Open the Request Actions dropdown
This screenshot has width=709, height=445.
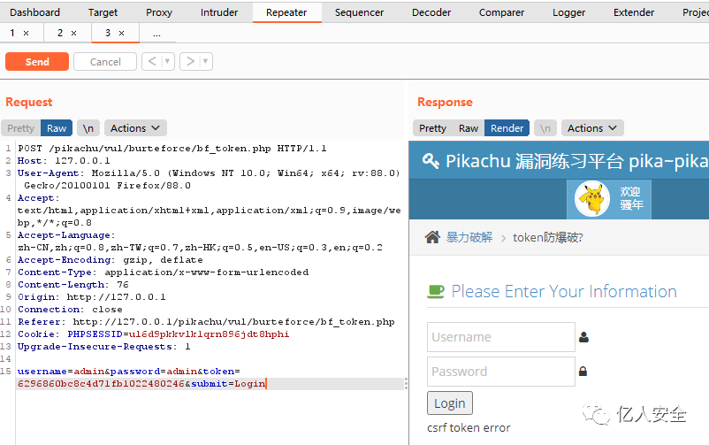[135, 128]
